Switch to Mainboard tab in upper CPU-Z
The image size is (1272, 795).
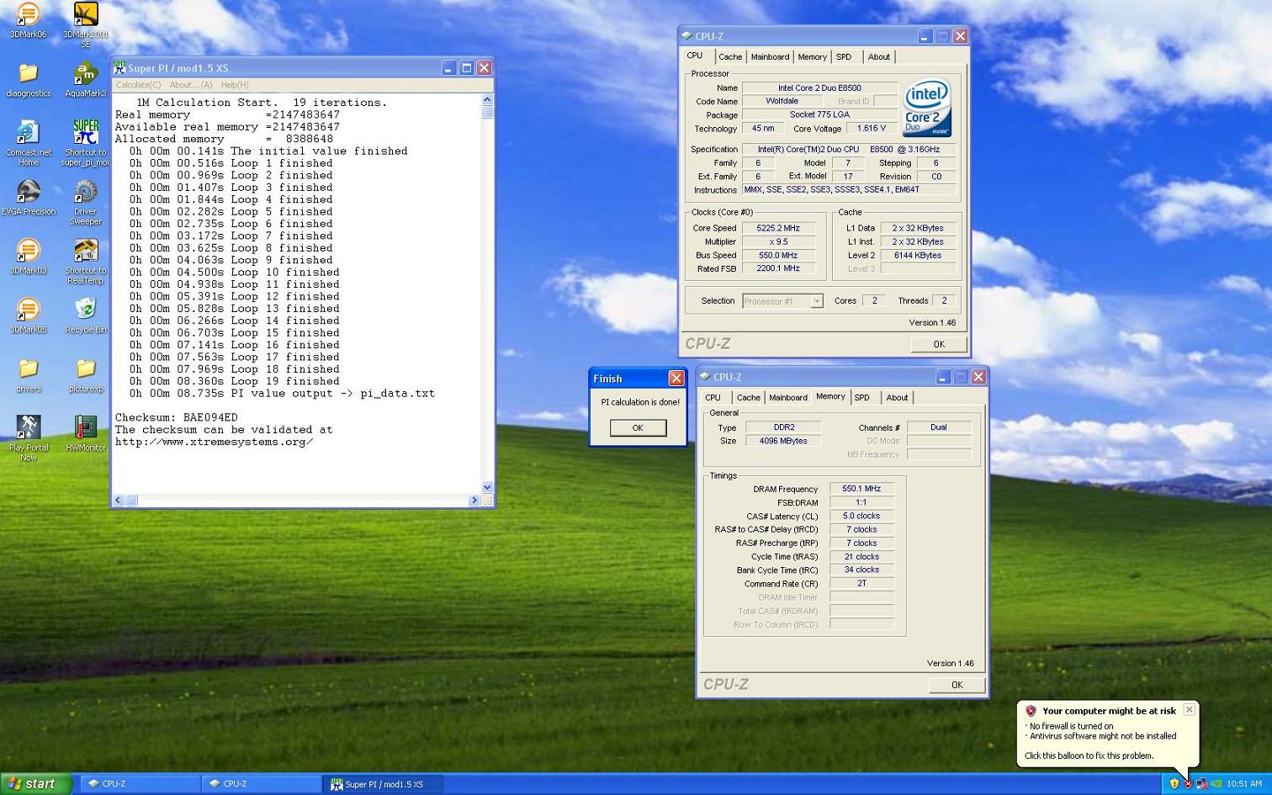[x=770, y=57]
